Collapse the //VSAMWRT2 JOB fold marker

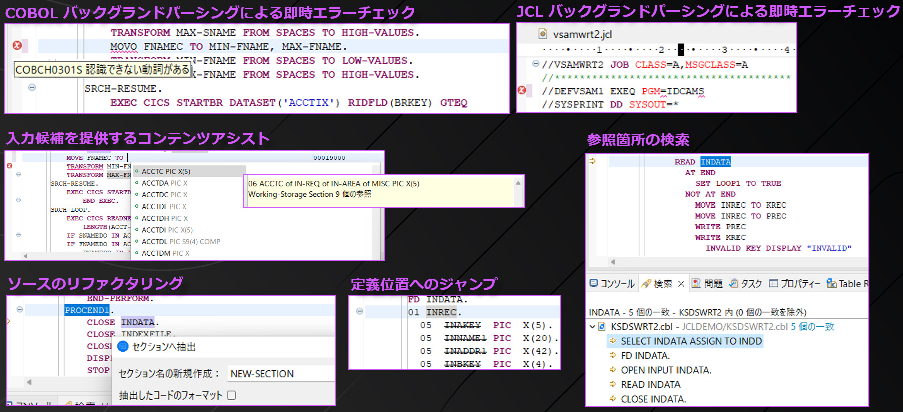point(535,64)
